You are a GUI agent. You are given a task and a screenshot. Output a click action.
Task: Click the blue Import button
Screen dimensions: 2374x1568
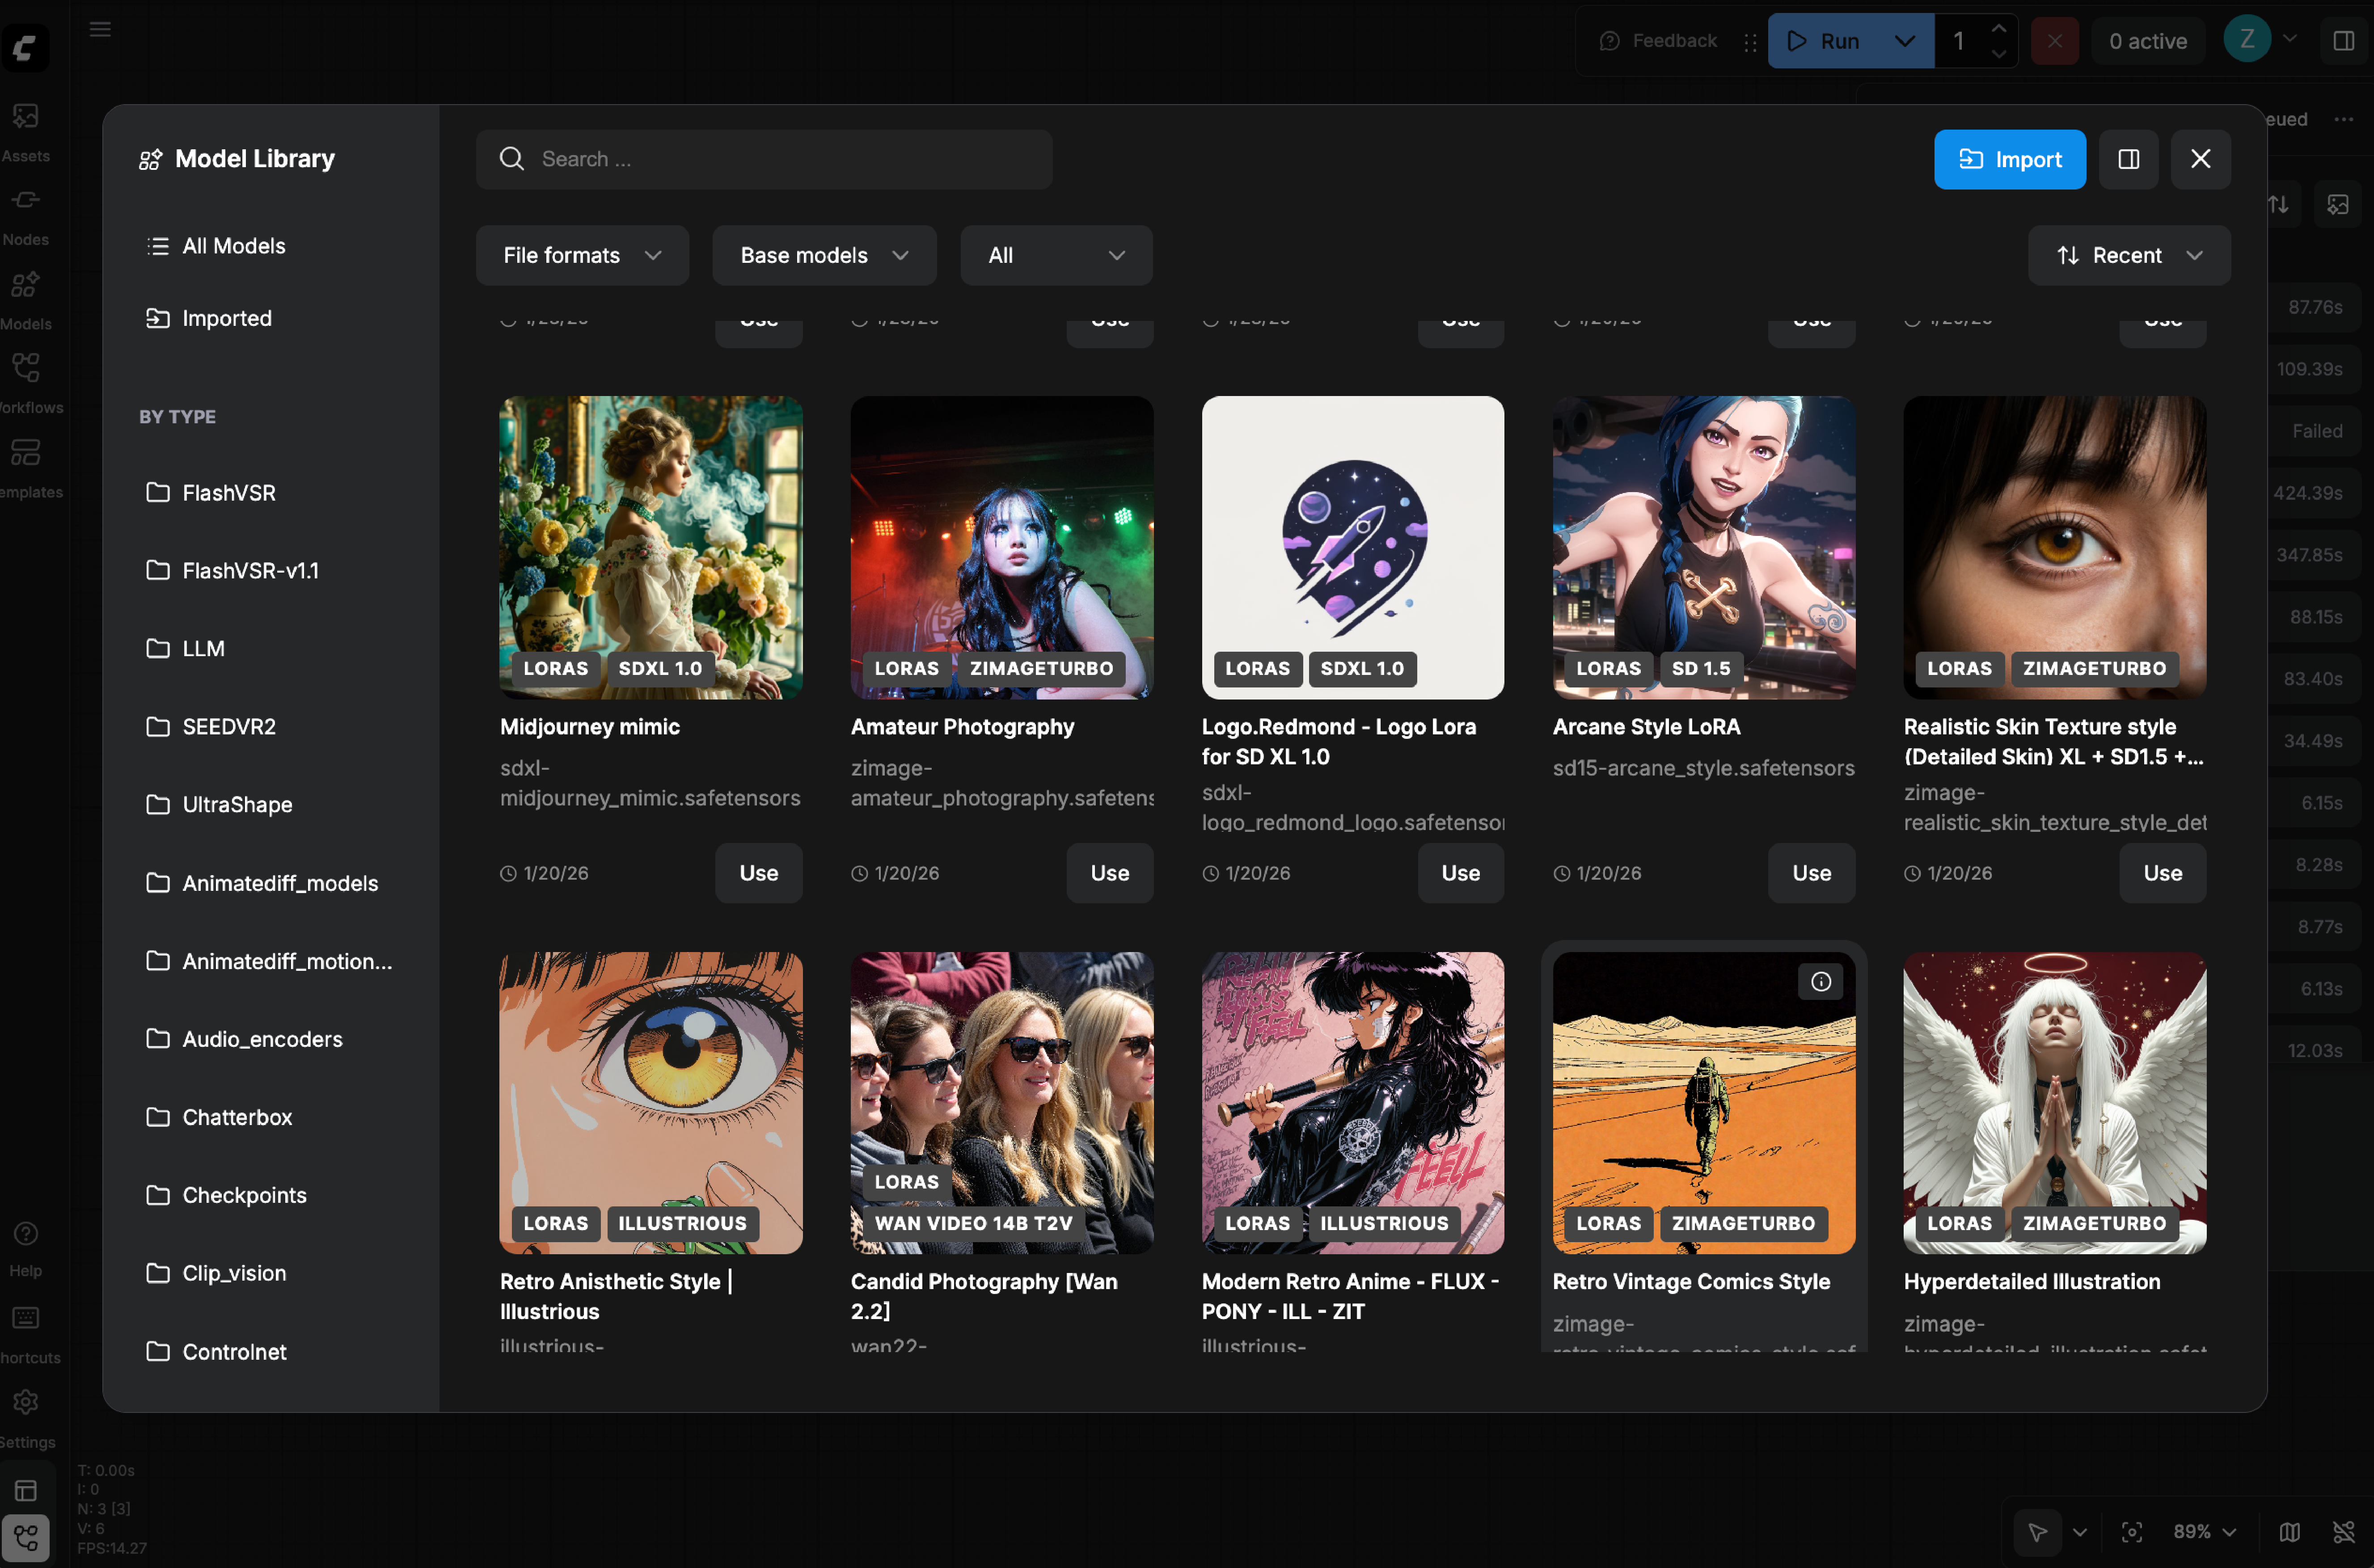coord(2009,159)
